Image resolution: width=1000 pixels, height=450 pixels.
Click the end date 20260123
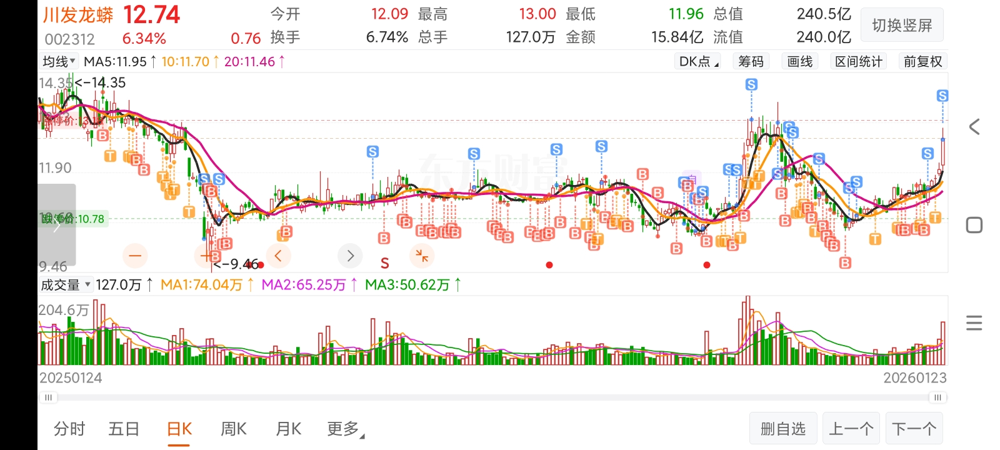915,378
